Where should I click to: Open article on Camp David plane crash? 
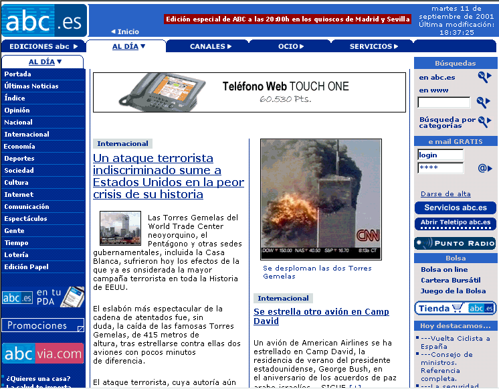pyautogui.click(x=321, y=316)
